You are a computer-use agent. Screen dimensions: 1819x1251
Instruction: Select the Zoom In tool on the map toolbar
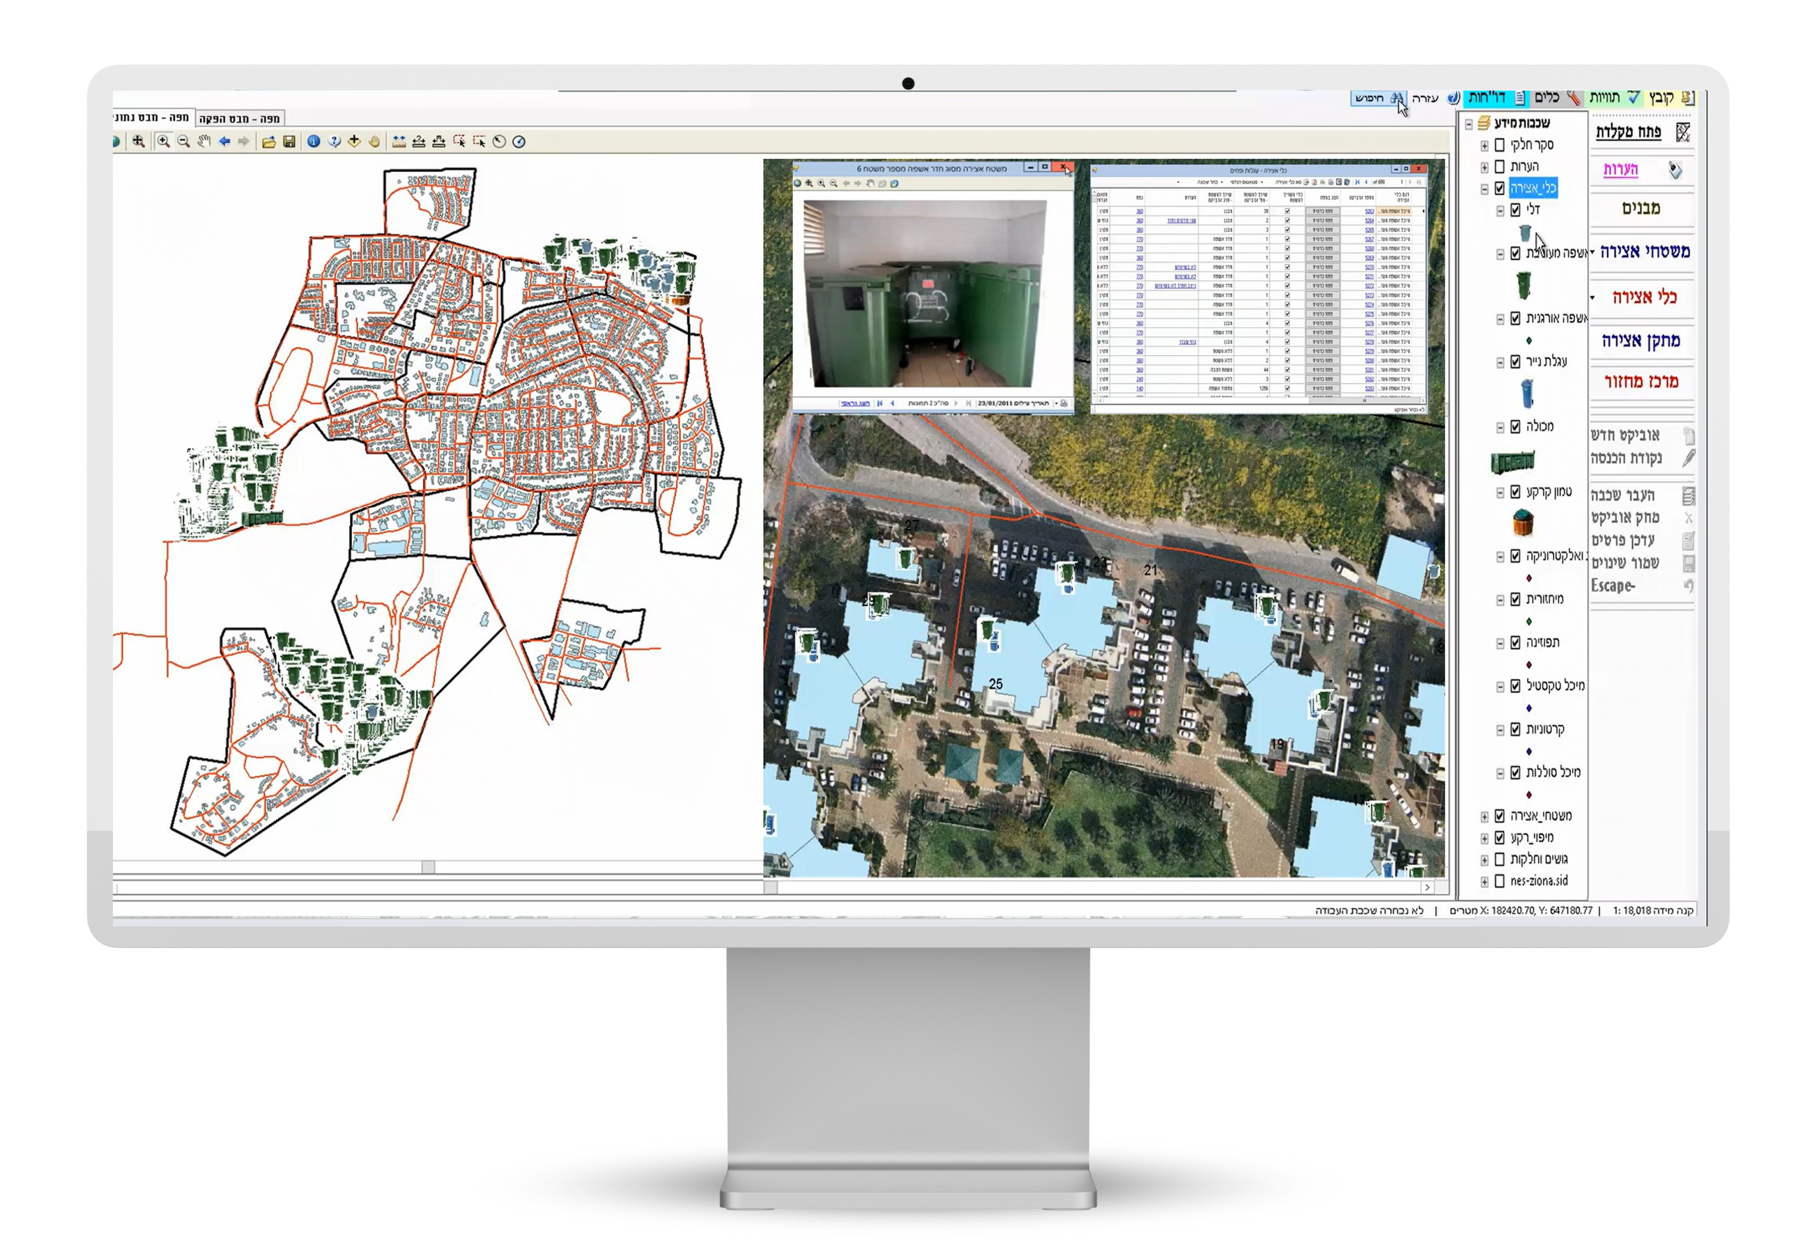pyautogui.click(x=165, y=142)
